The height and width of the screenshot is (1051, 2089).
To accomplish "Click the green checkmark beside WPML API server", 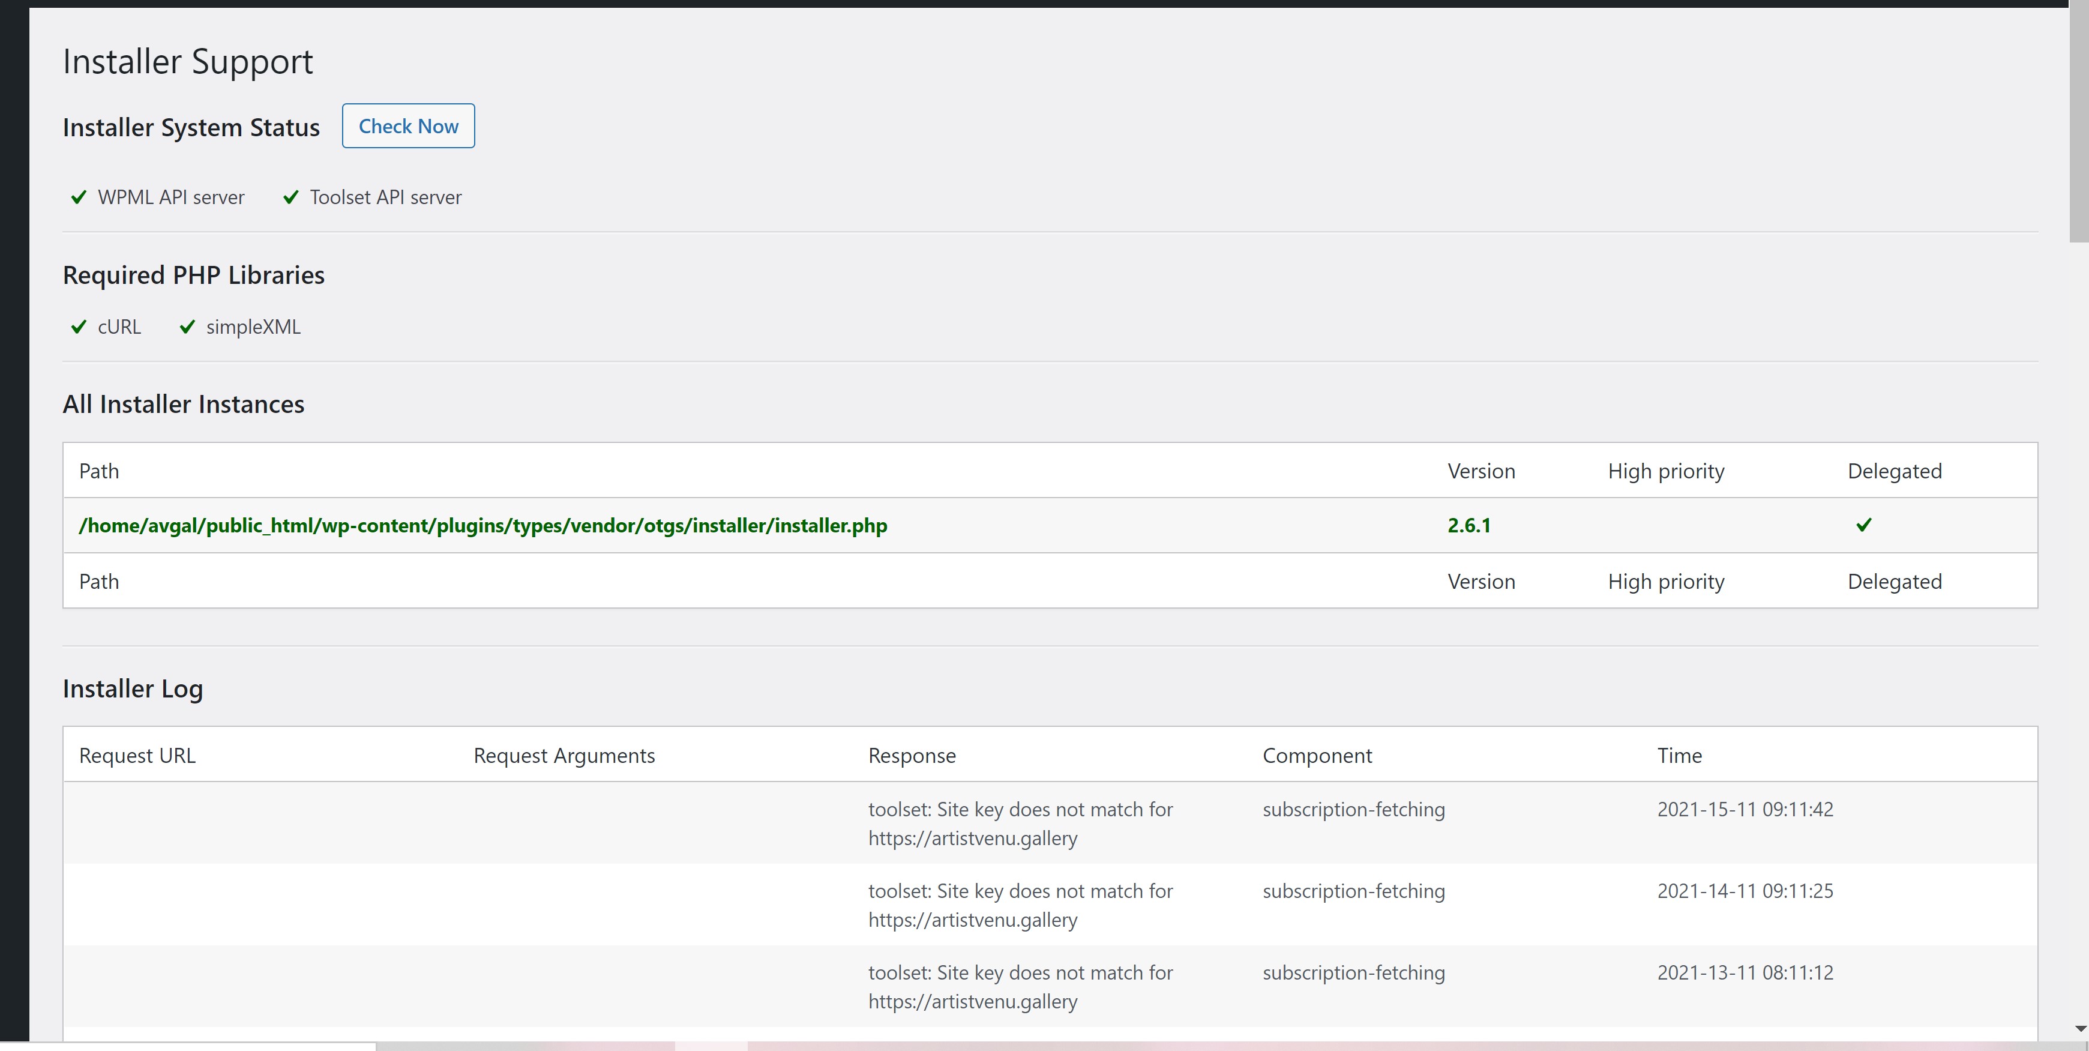I will (x=79, y=197).
